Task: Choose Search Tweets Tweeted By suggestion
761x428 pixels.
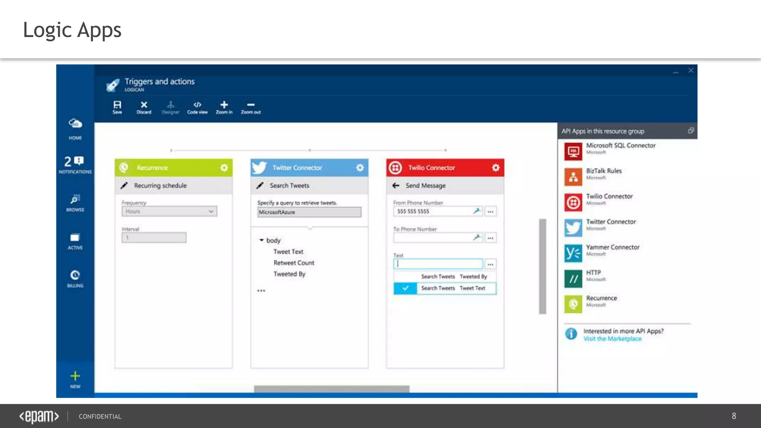Action: pyautogui.click(x=445, y=276)
